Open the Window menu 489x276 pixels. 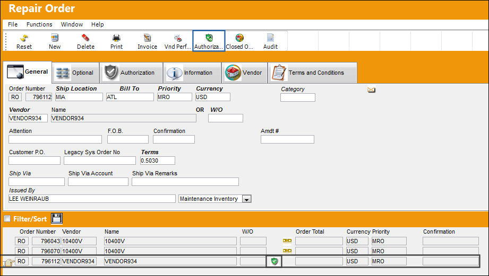point(72,24)
